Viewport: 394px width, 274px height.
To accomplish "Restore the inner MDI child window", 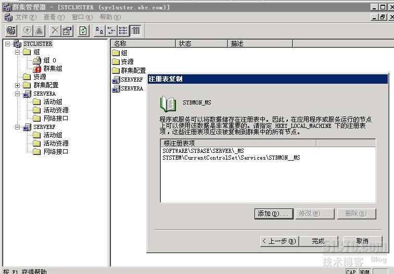I will (x=383, y=17).
